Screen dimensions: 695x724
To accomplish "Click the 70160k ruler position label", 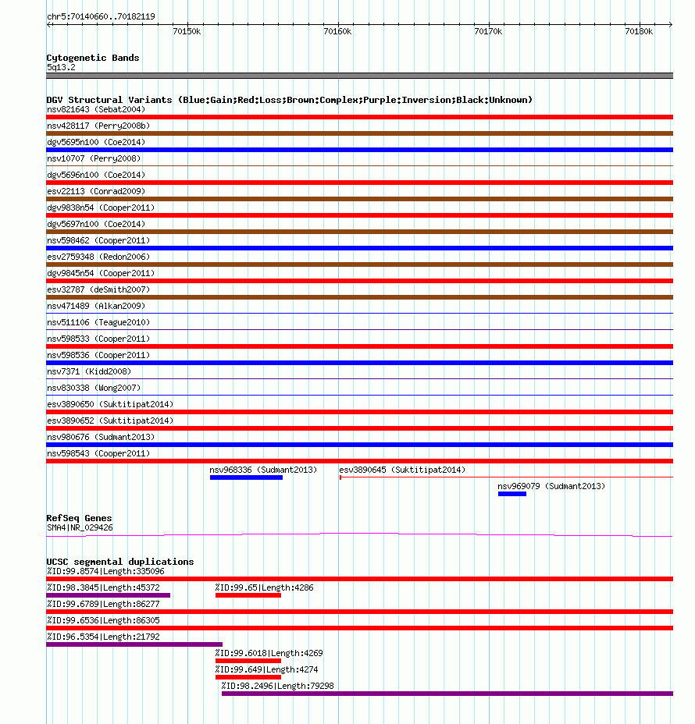I will coord(337,31).
